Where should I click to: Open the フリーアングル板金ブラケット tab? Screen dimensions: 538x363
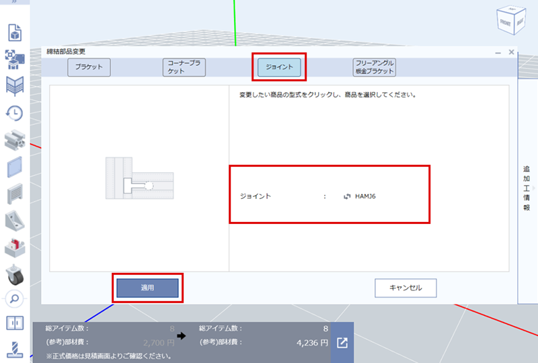coord(374,67)
